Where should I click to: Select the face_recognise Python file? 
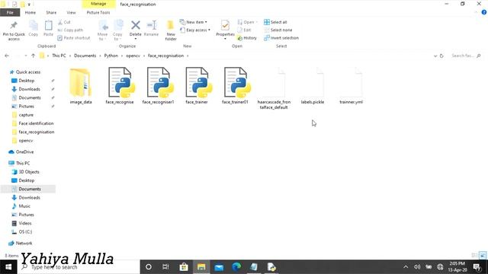tap(120, 86)
